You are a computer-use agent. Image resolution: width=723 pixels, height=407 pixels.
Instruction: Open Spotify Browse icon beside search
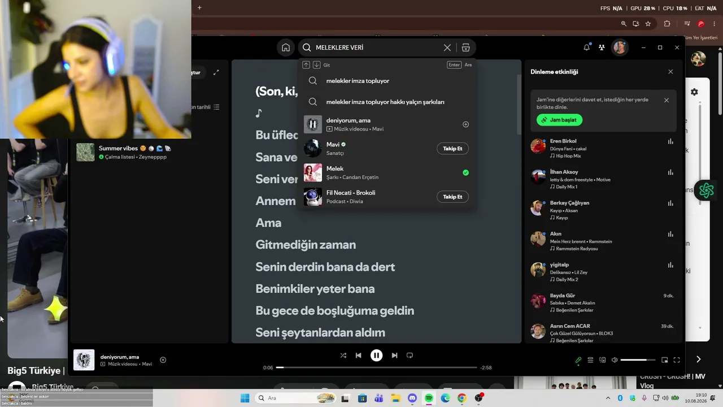465,47
